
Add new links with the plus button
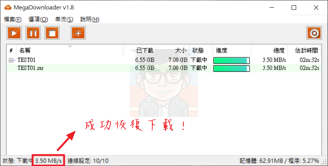tap(78, 33)
